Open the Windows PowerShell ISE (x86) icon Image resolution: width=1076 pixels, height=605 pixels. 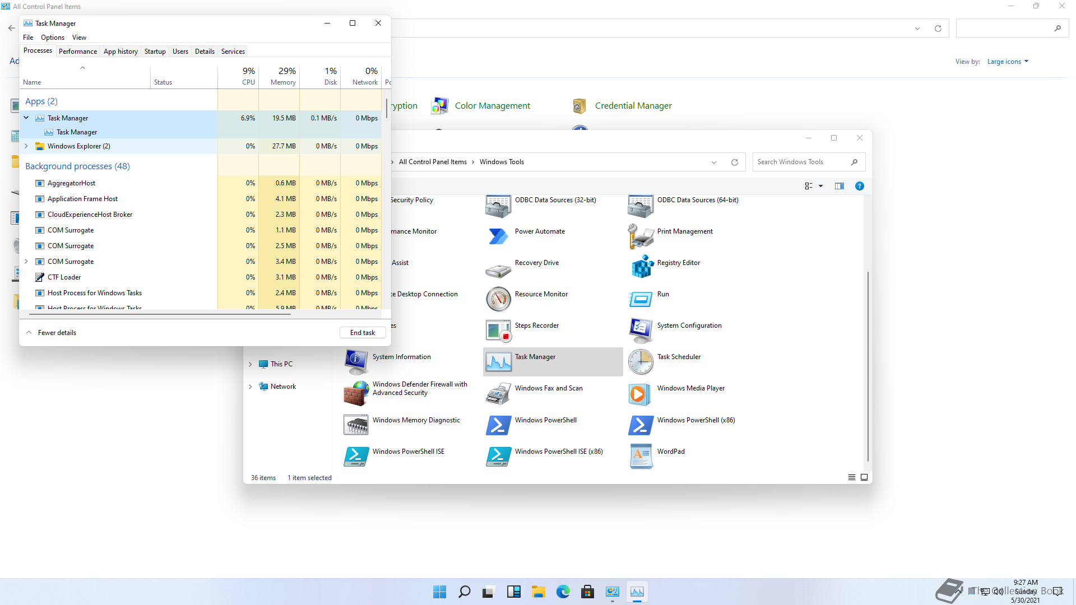[x=498, y=457]
